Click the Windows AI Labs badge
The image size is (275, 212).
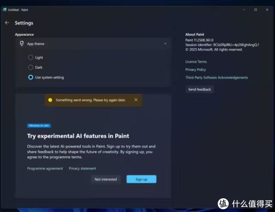tap(39, 125)
